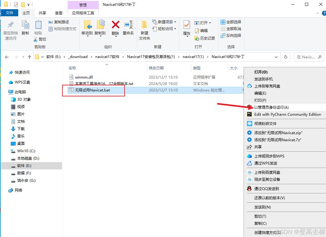The height and width of the screenshot is (237, 326).
Task: Switch to the Share (共享) ribbon tab
Action: coord(42,13)
